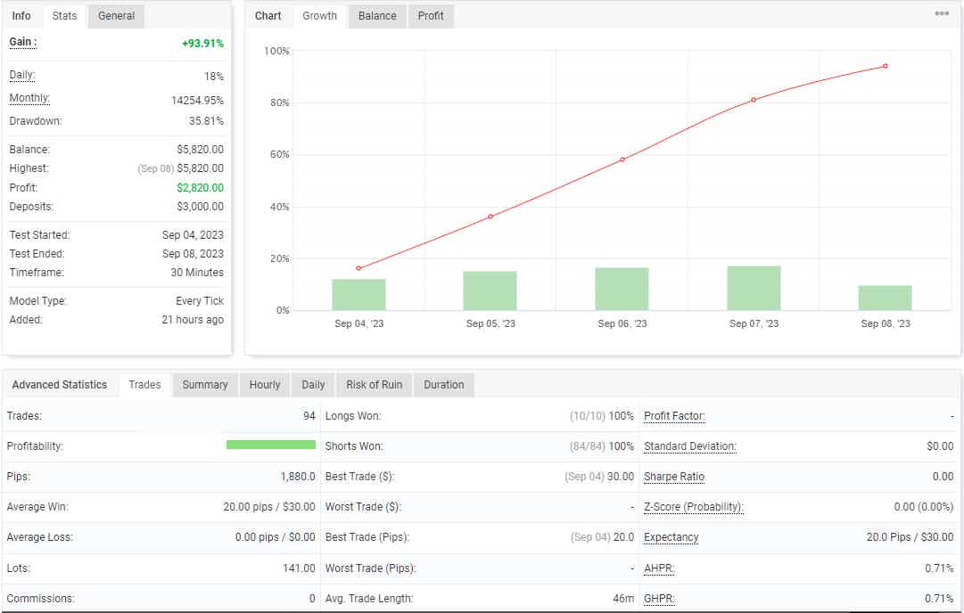Switch to the Hourly trades view
The height and width of the screenshot is (613, 964).
pos(264,384)
